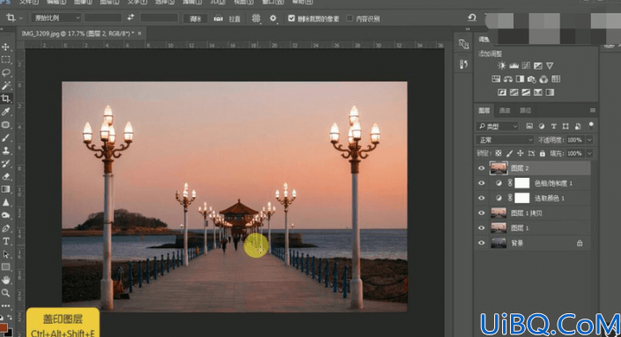Viewport: 621px width, 337px height.
Task: Swap crop width and height values
Action: click(x=130, y=18)
